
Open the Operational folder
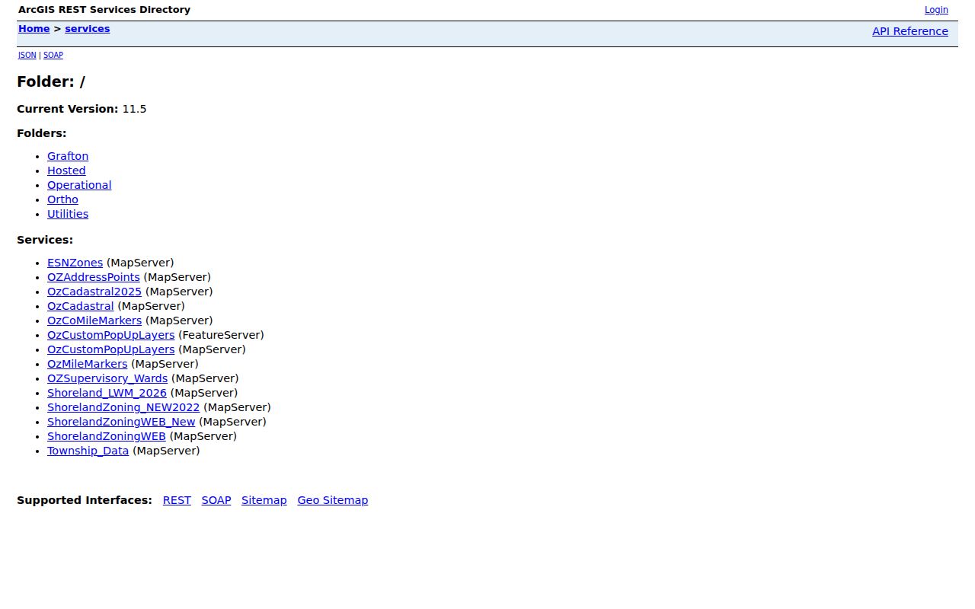pos(79,185)
